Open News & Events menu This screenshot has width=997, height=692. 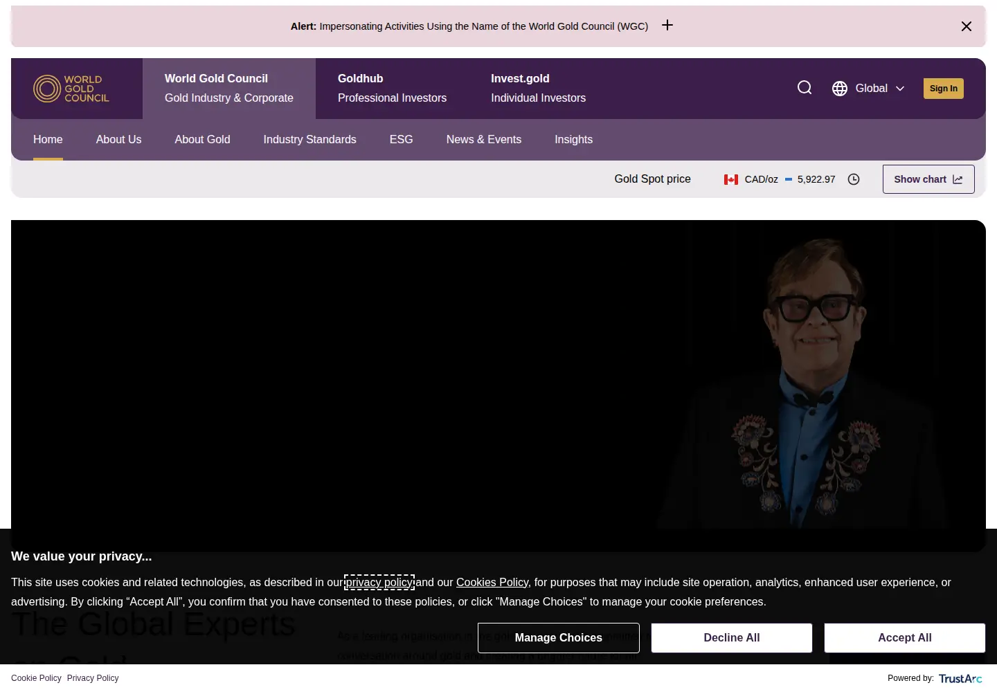coord(484,140)
